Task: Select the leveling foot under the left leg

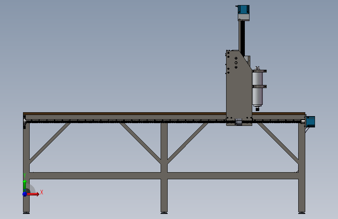Action: pos(26,213)
